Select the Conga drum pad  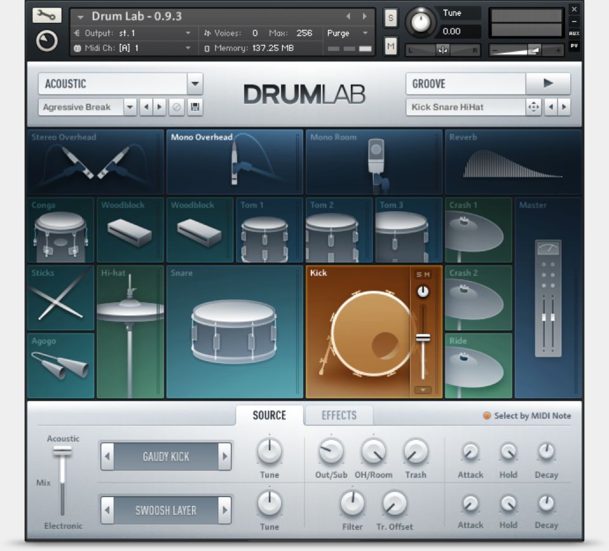pos(60,230)
